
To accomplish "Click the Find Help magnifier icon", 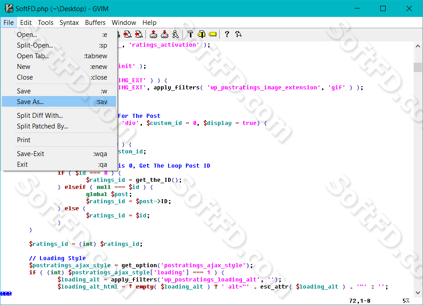I will [238, 34].
